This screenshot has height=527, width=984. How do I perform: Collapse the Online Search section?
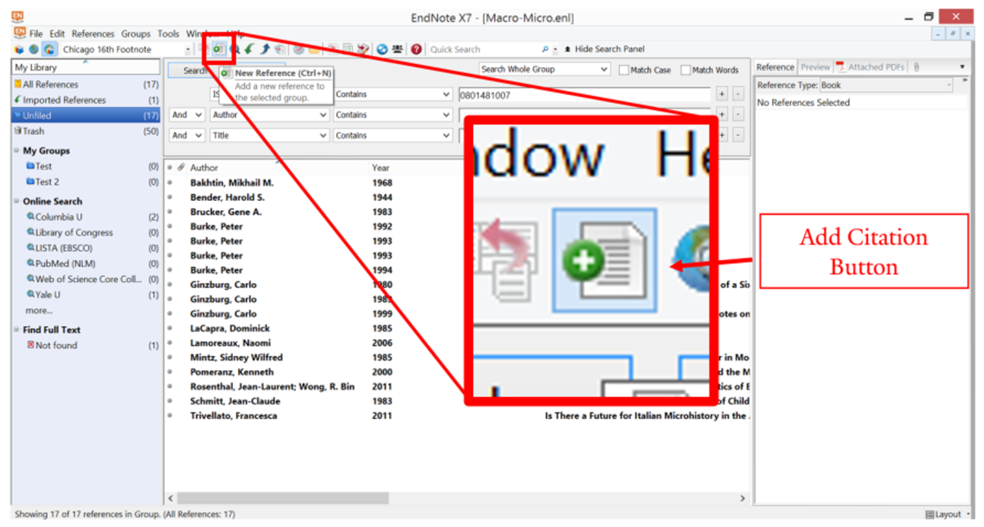17,201
